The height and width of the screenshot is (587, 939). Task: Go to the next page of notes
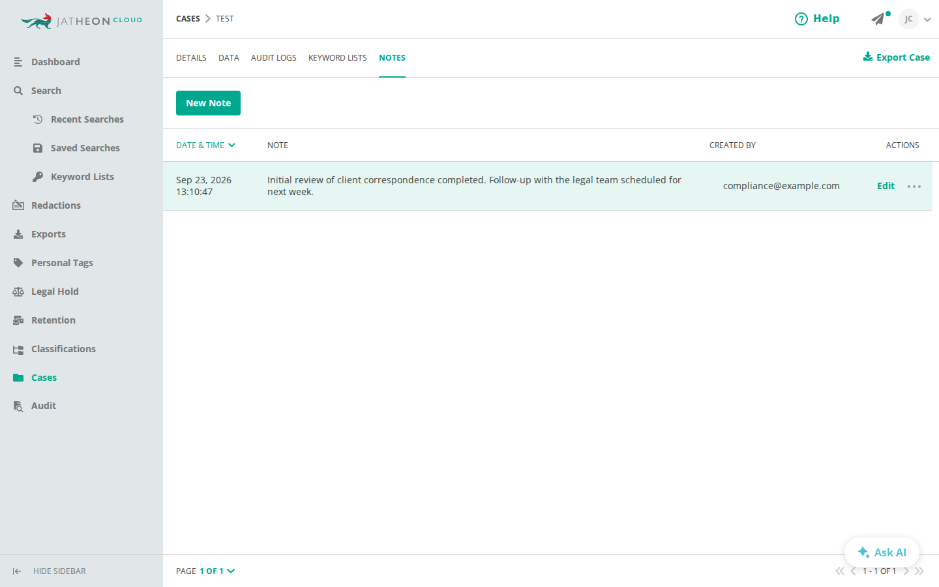(906, 571)
